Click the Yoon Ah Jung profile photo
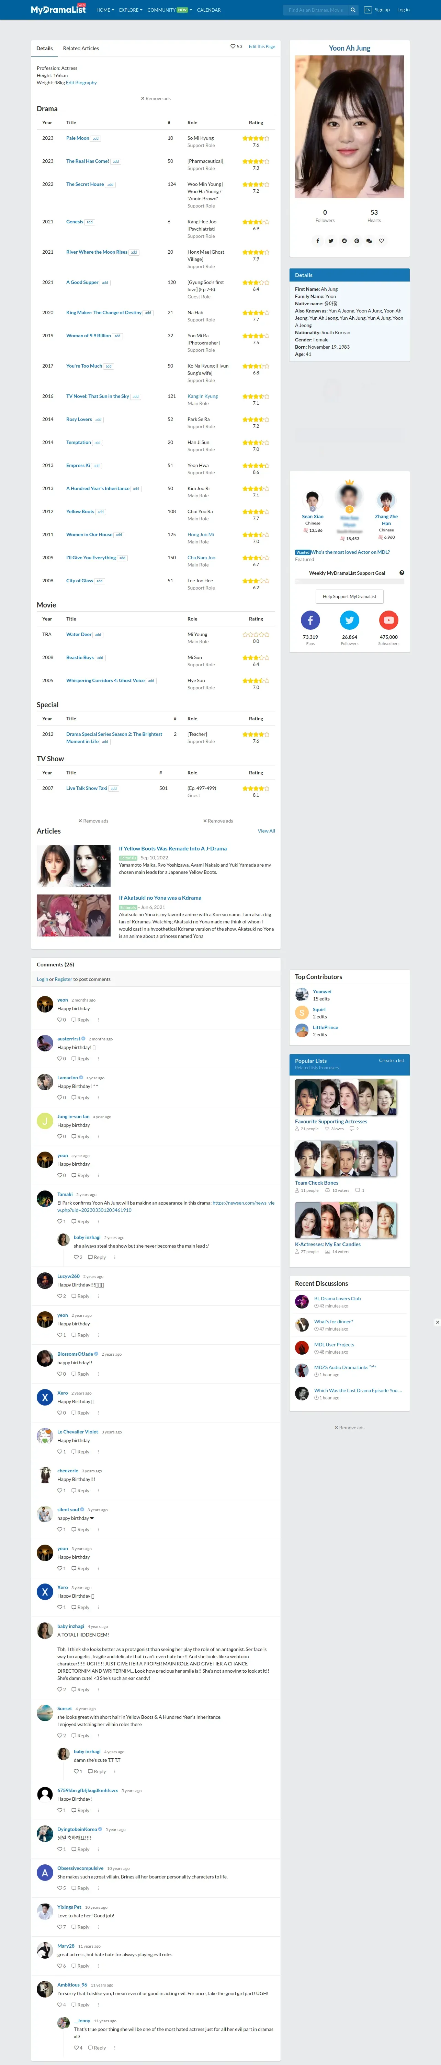441x2065 pixels. (350, 127)
